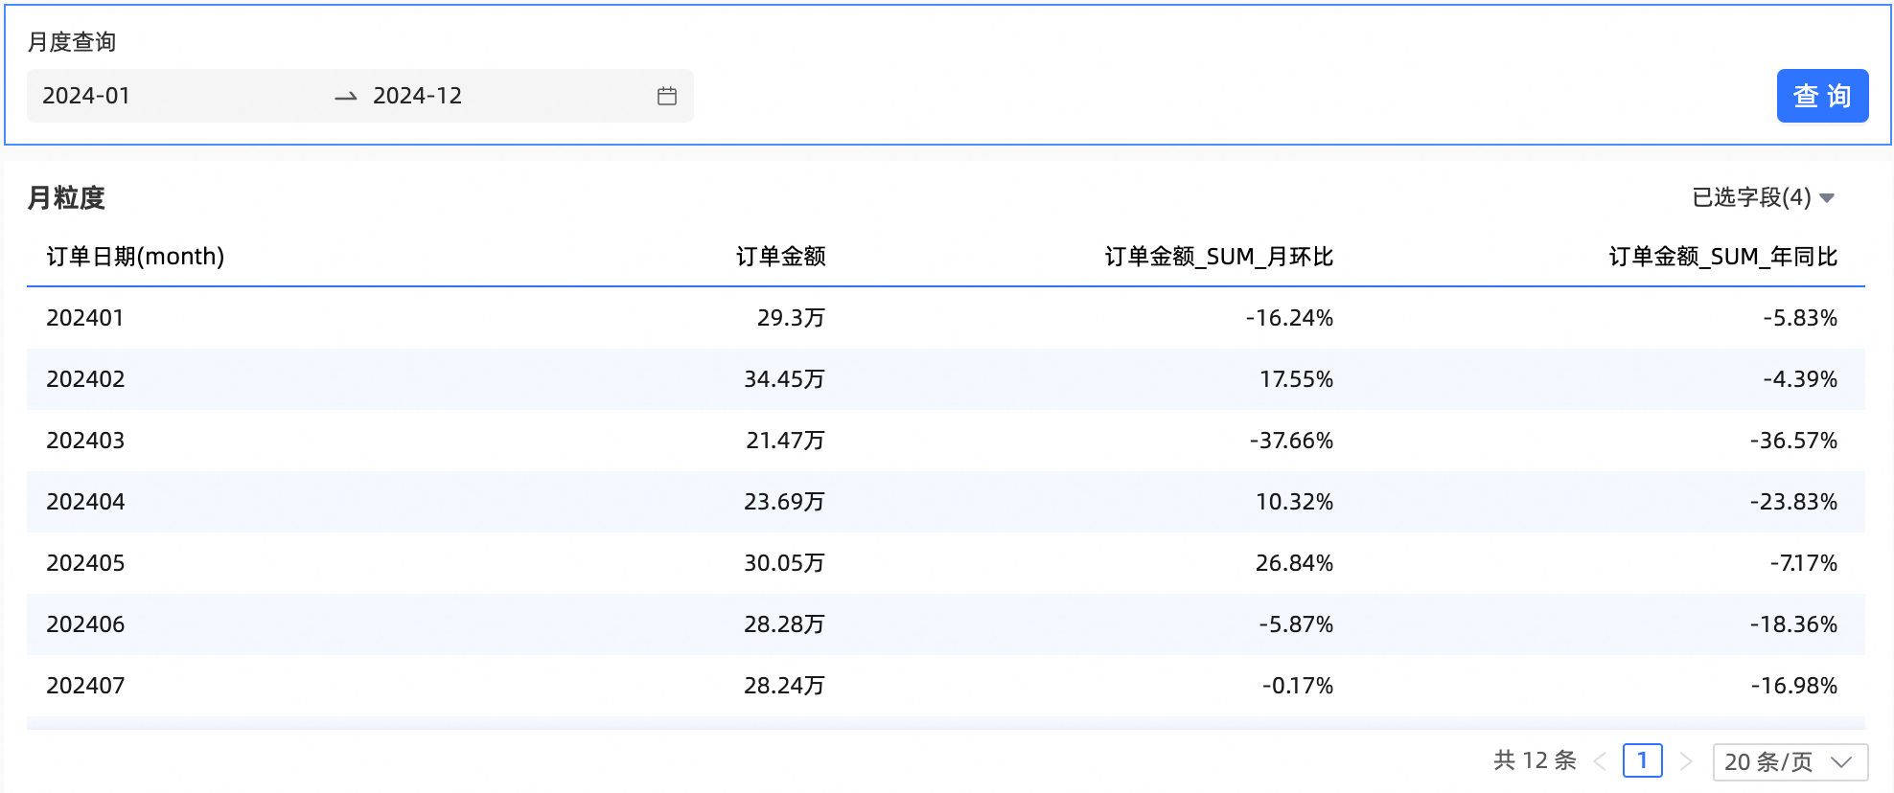Click 订单日期(month) column header
1894x793 pixels.
click(x=135, y=257)
